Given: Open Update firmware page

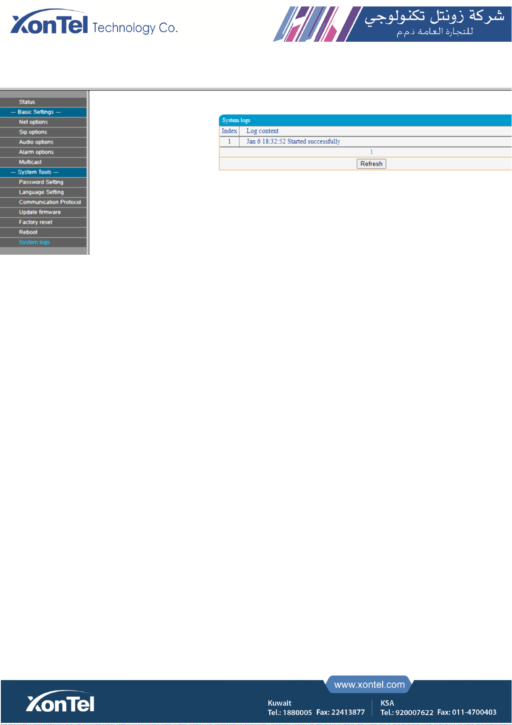Looking at the screenshot, I should (43, 212).
